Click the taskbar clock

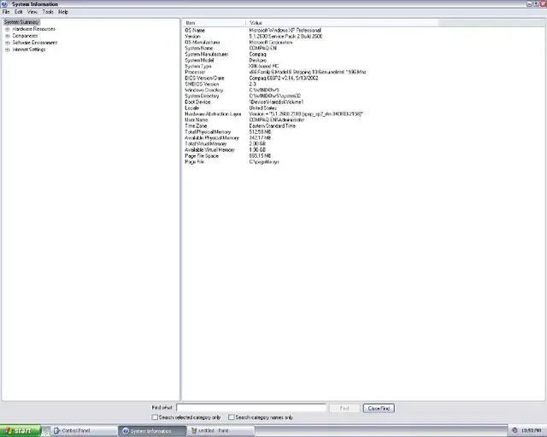[532, 431]
